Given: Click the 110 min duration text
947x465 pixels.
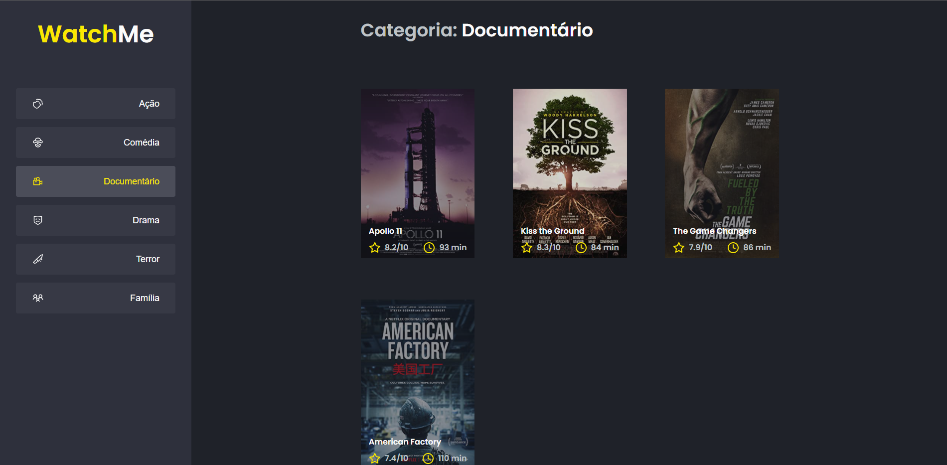Looking at the screenshot, I should [x=453, y=458].
